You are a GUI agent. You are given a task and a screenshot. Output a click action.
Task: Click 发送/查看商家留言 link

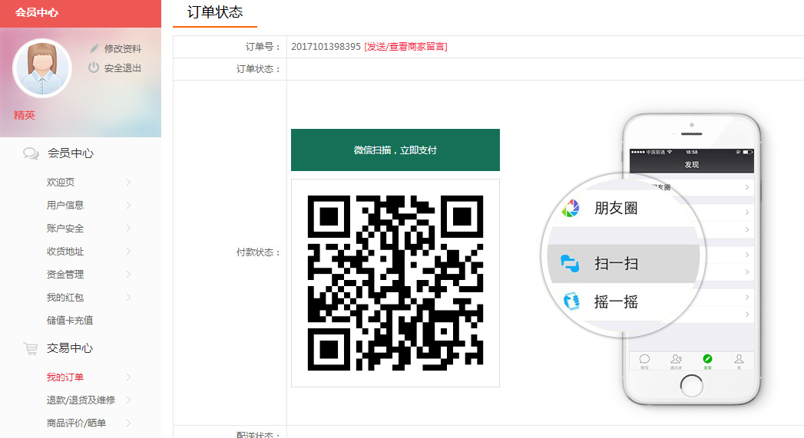coord(405,47)
